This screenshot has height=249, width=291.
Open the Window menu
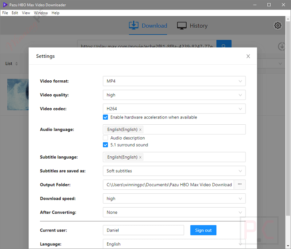[41, 13]
